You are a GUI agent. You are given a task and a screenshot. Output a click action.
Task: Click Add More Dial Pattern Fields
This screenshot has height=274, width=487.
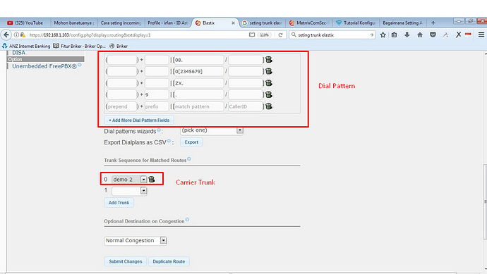[x=139, y=120]
